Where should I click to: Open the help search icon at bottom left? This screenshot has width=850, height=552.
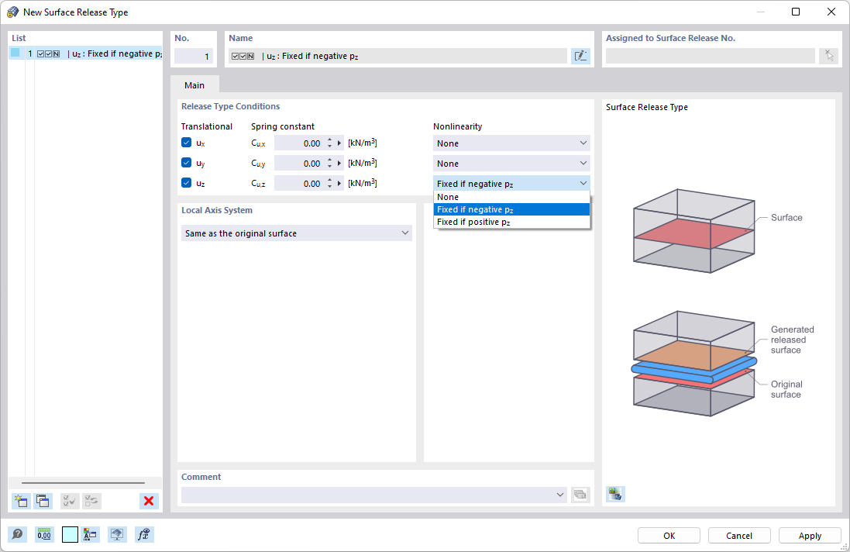coord(17,535)
